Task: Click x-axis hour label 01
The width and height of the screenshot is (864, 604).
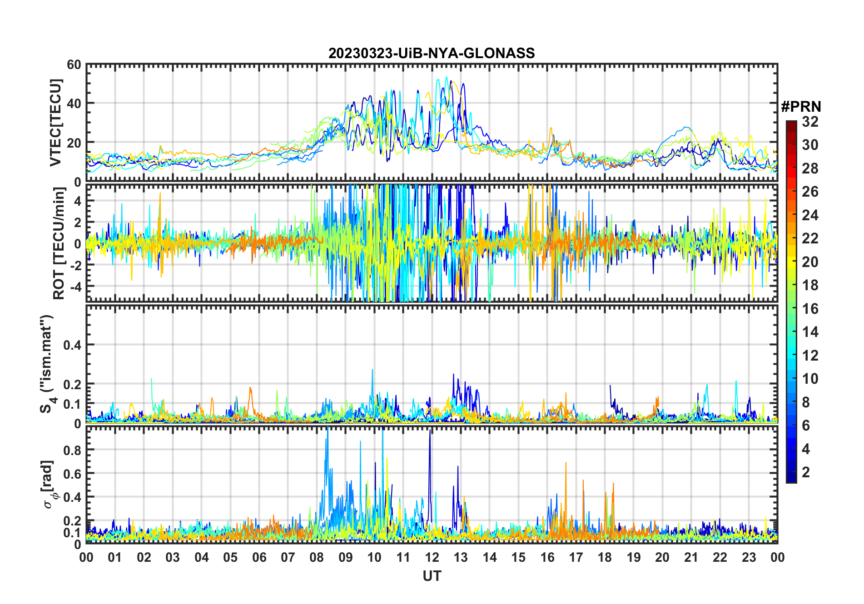Action: coord(115,557)
